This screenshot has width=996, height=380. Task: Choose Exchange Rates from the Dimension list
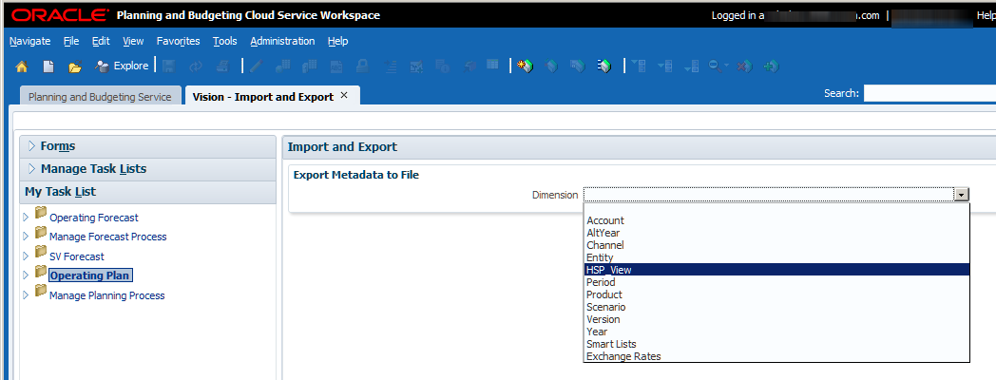(776, 356)
